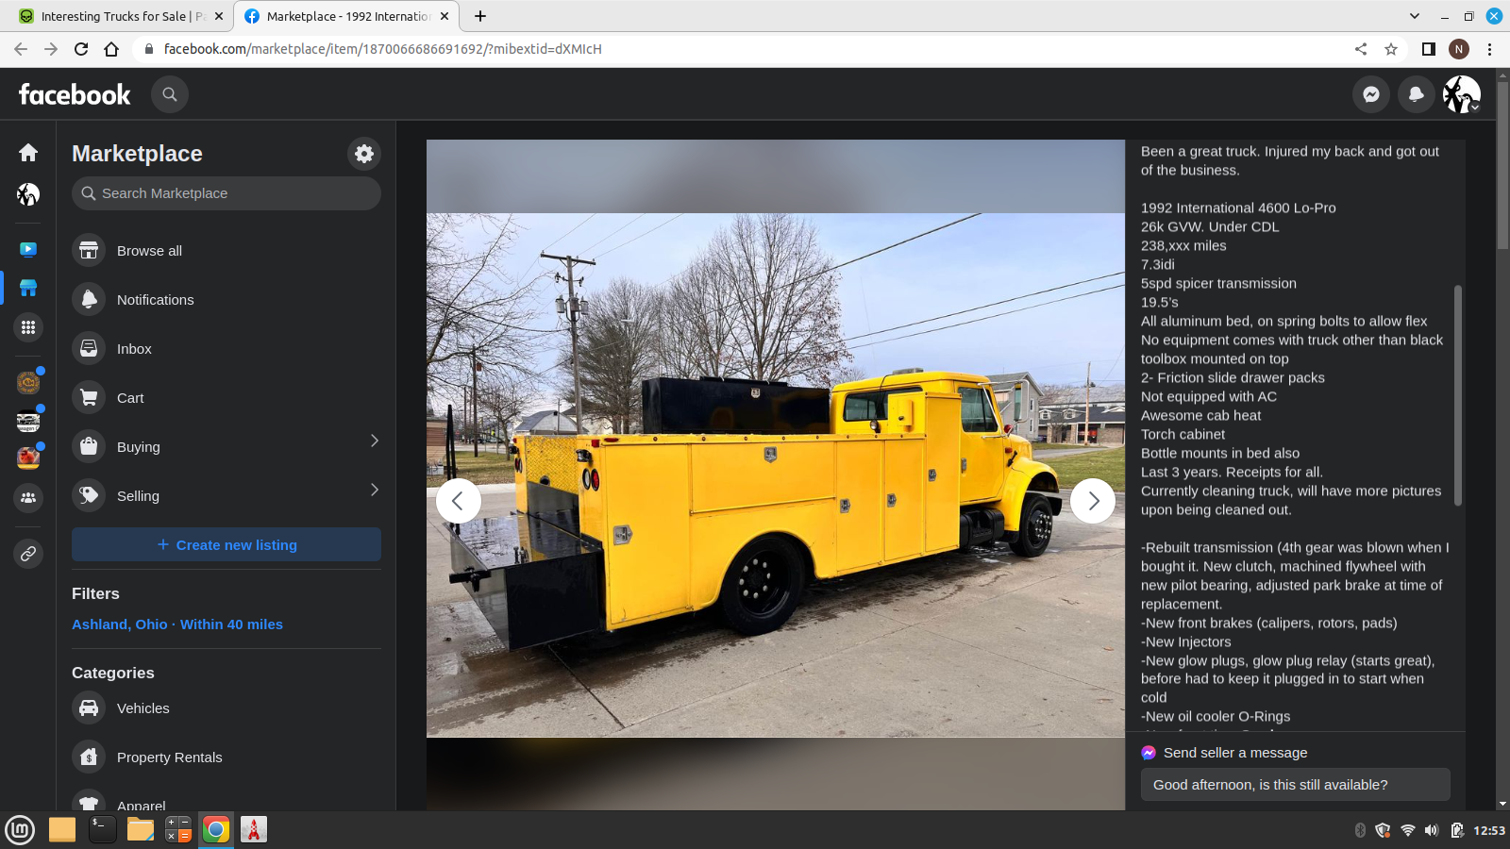
Task: Launch the terminal from taskbar
Action: click(102, 829)
